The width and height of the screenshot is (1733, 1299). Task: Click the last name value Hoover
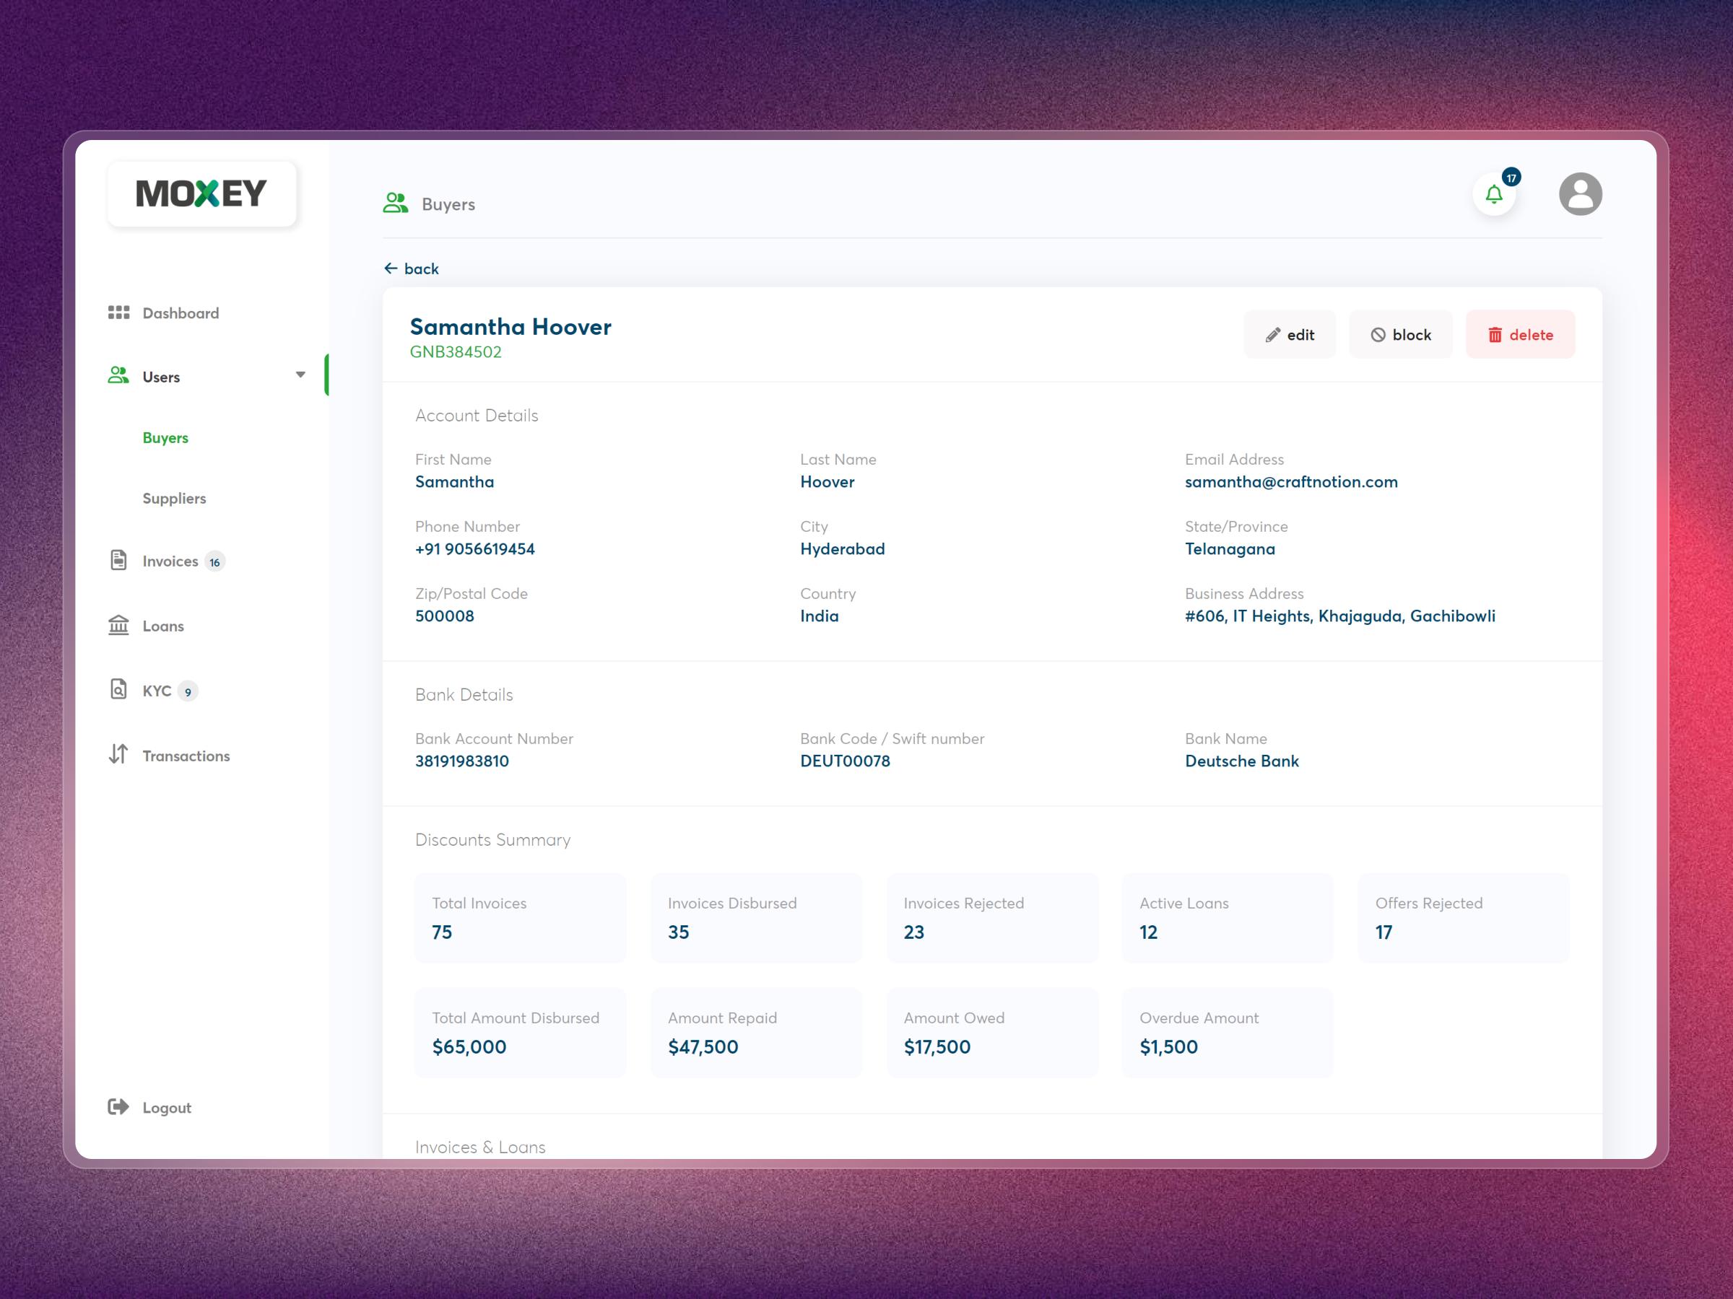click(x=827, y=481)
